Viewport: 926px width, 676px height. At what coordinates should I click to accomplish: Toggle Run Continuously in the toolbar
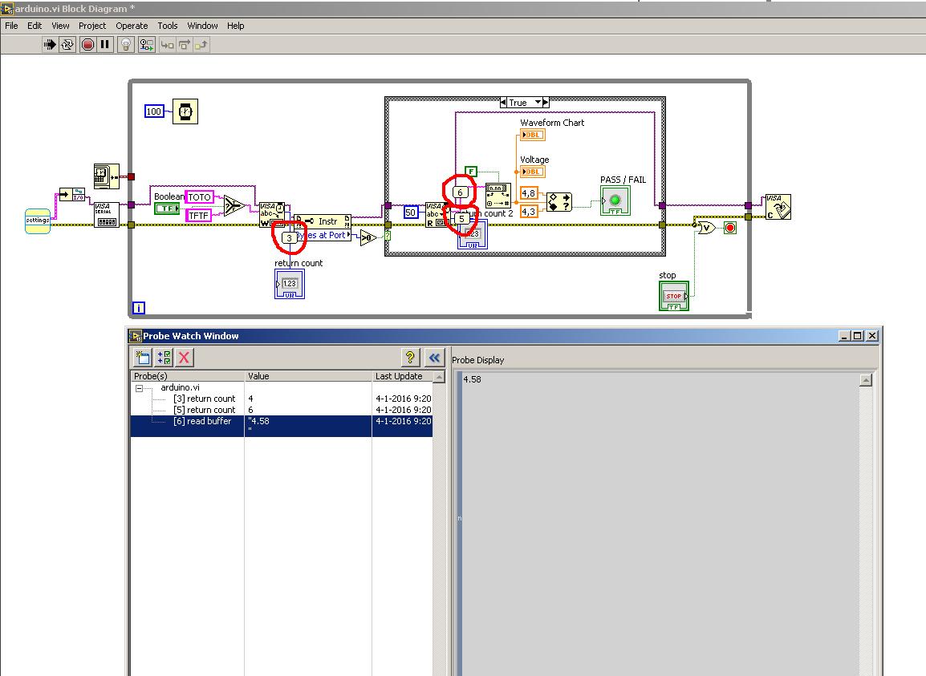point(68,45)
